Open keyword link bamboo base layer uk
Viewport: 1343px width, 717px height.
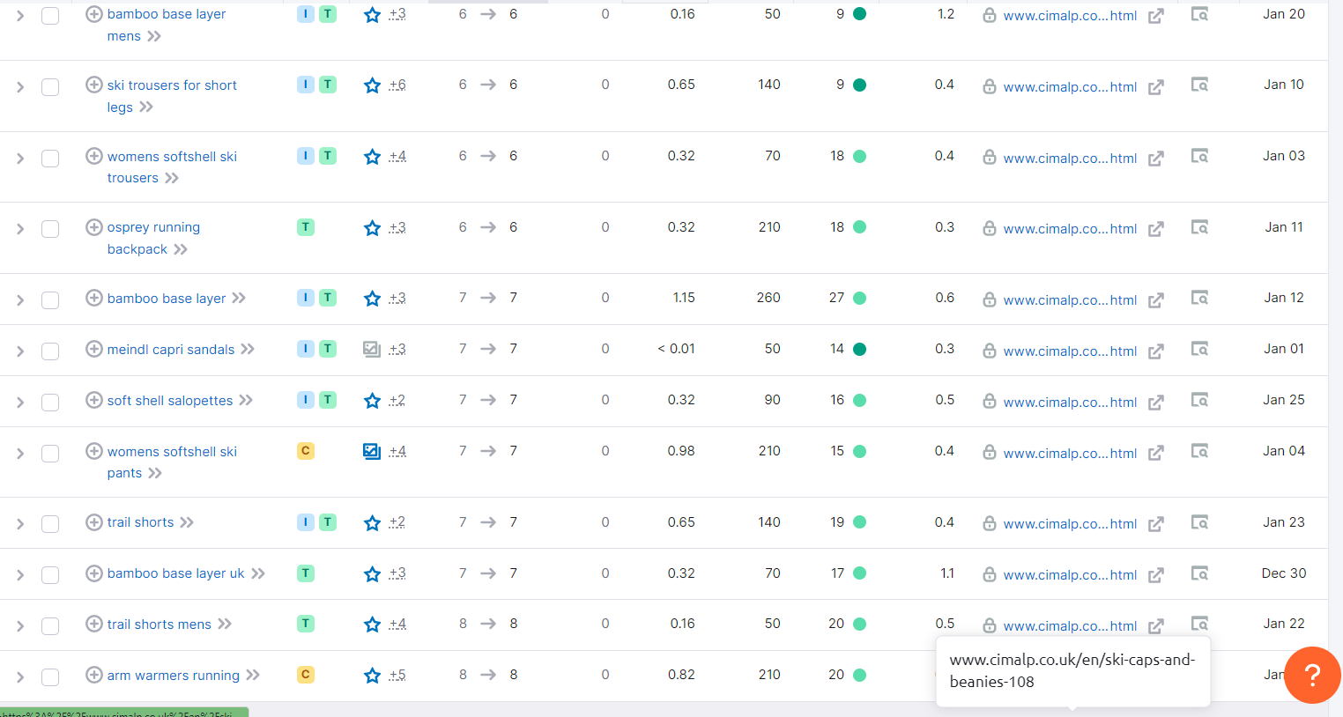pos(175,573)
